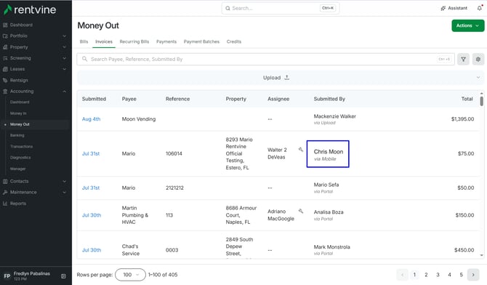Click the Screening sidebar icon

tap(5, 58)
